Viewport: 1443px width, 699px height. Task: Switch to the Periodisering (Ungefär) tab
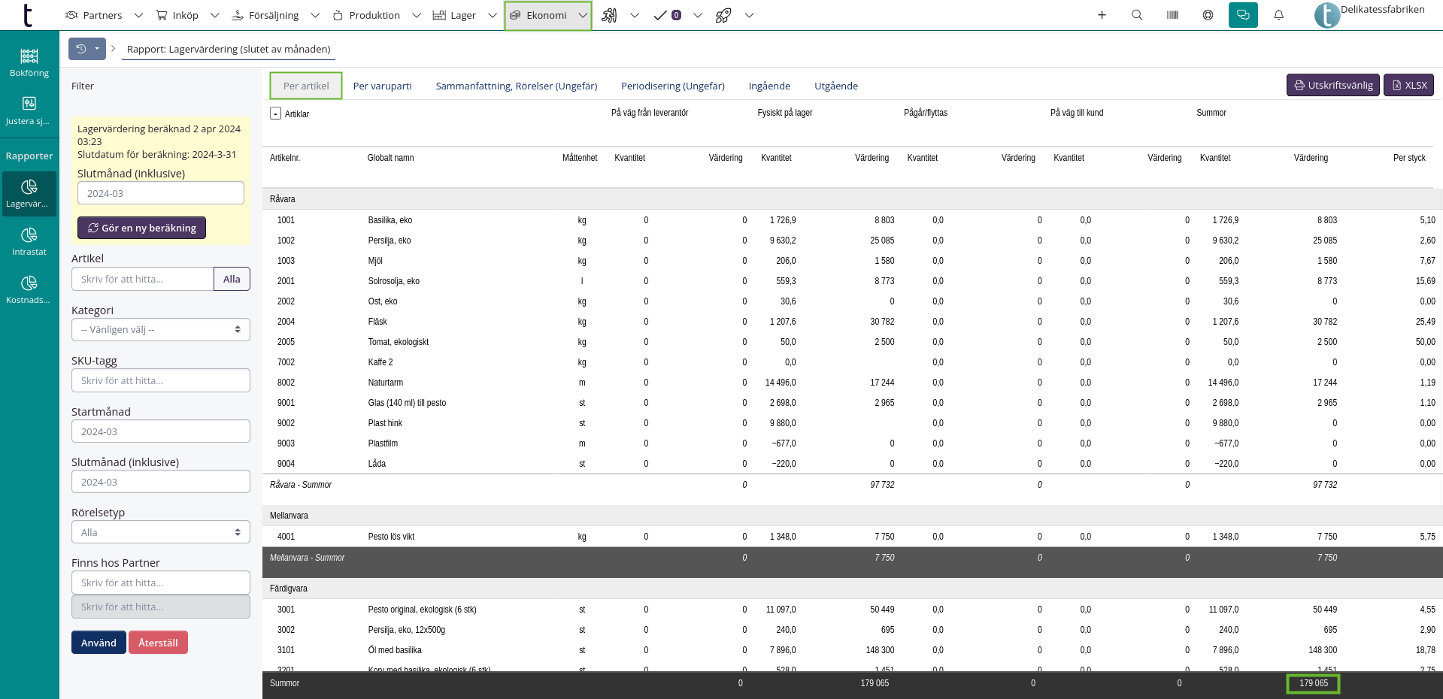point(672,86)
